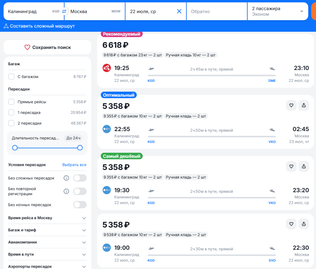Open the passengers and class dropdown

278,11
